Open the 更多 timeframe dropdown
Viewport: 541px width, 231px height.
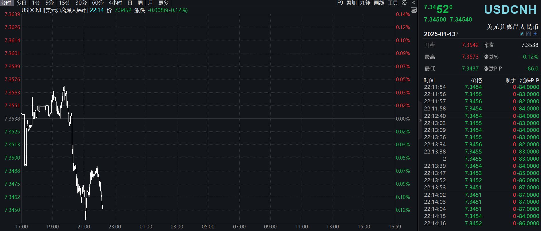tap(163, 3)
